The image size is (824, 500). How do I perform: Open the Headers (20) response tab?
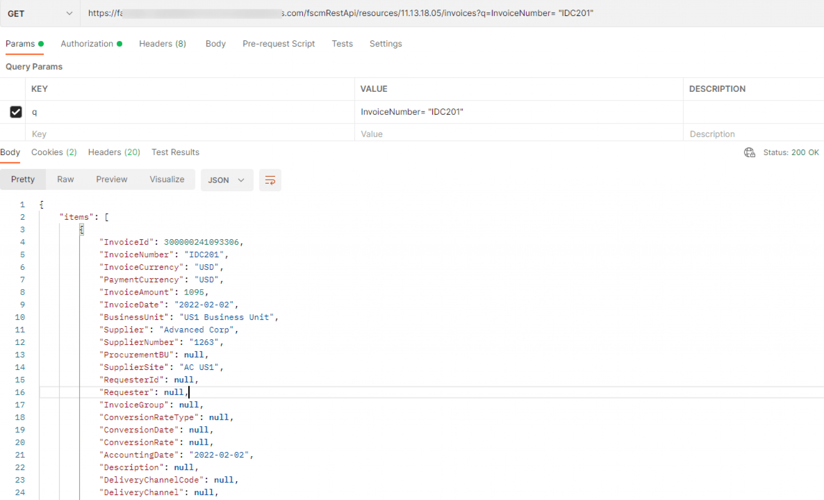click(113, 152)
